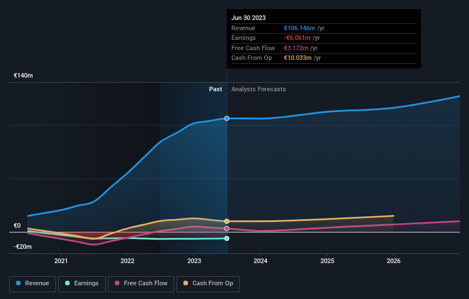
Task: Click the Analysts Forecasts label
Action: pos(258,90)
